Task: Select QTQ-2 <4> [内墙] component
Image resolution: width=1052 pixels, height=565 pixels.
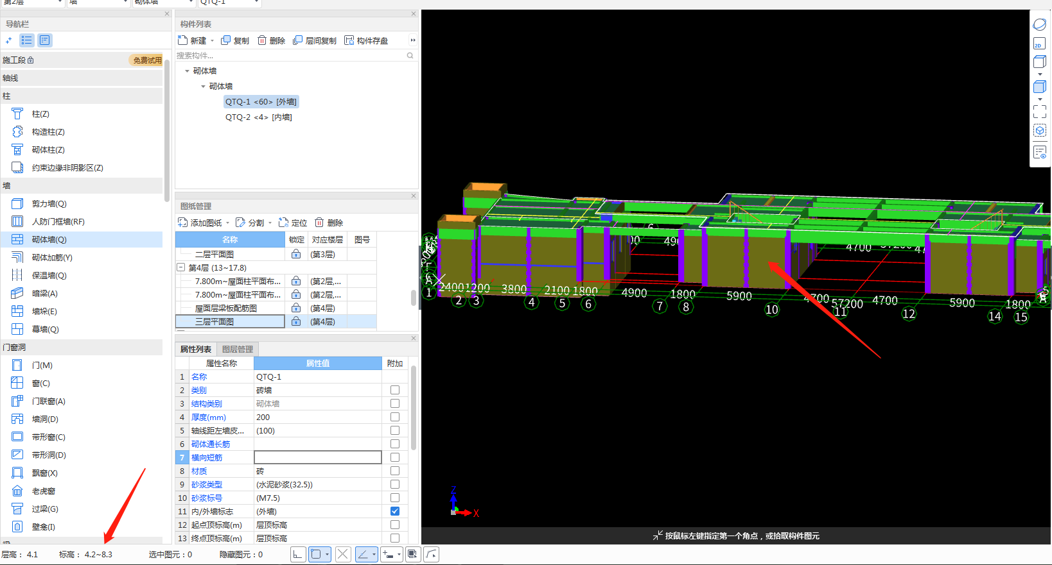Action: pyautogui.click(x=258, y=117)
